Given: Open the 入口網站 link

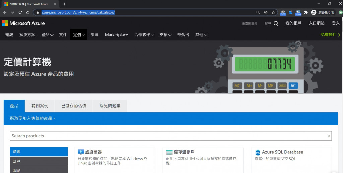Looking at the screenshot, I should (x=317, y=23).
